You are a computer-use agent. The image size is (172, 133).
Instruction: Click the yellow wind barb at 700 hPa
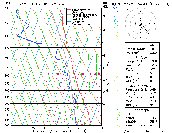(115, 89)
